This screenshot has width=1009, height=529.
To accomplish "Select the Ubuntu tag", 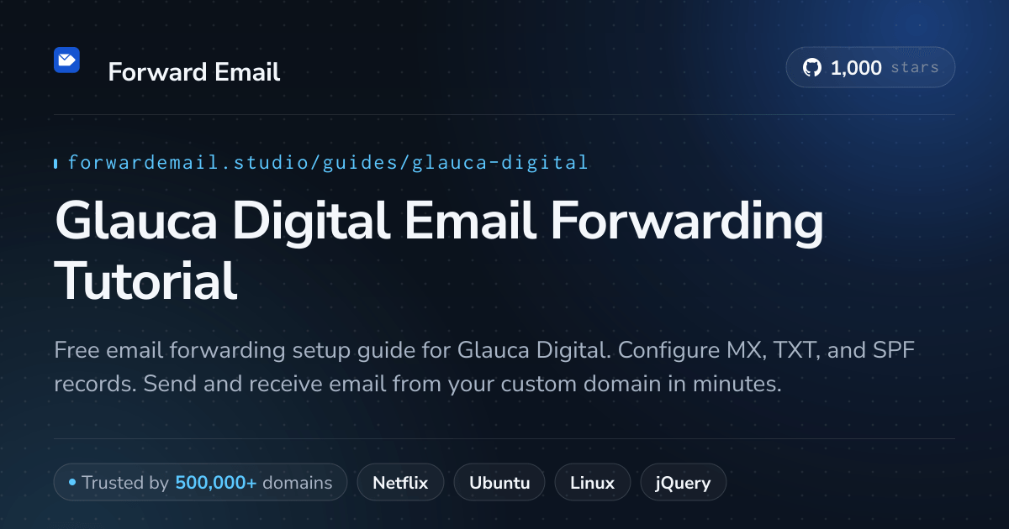I will coord(499,483).
